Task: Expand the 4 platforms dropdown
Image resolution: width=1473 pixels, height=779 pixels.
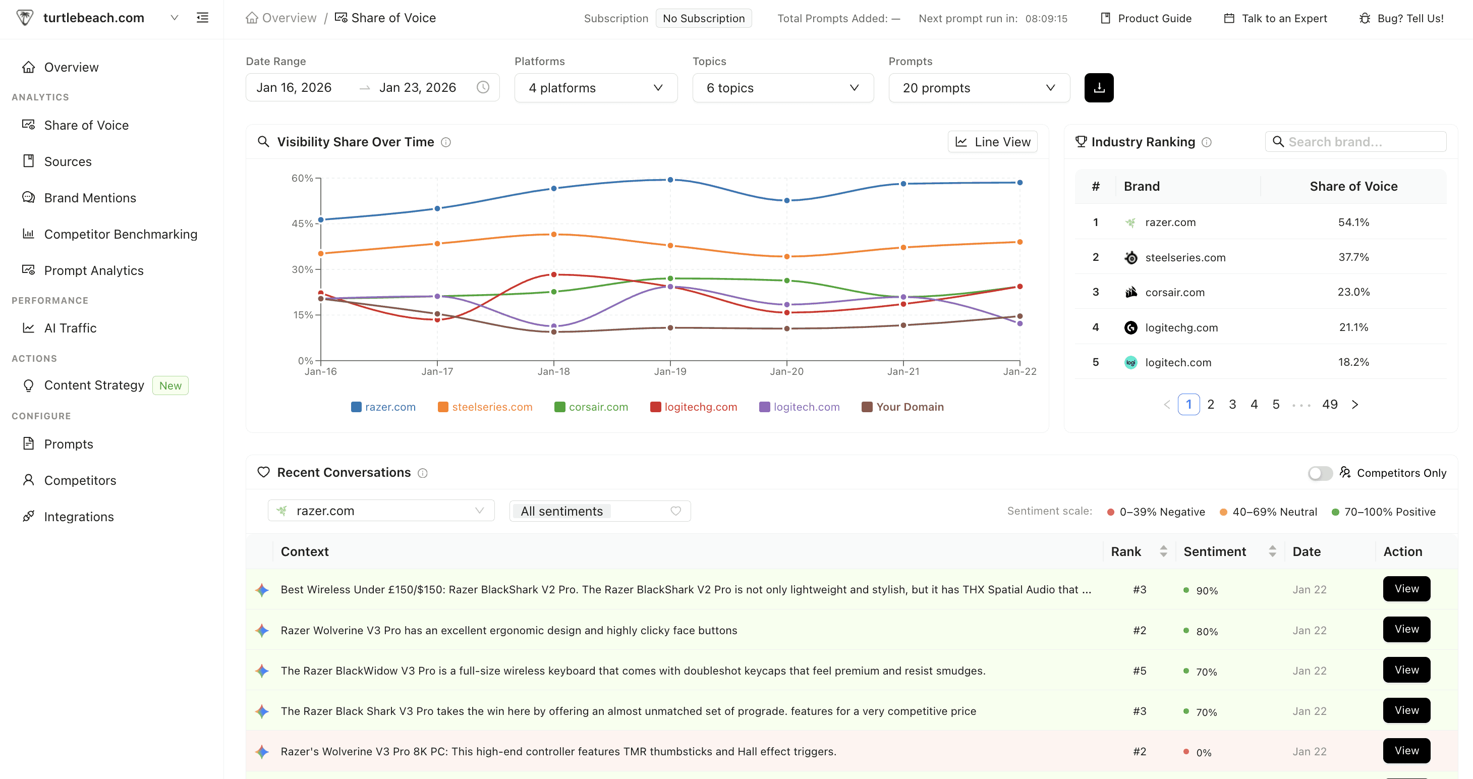Action: click(x=595, y=87)
